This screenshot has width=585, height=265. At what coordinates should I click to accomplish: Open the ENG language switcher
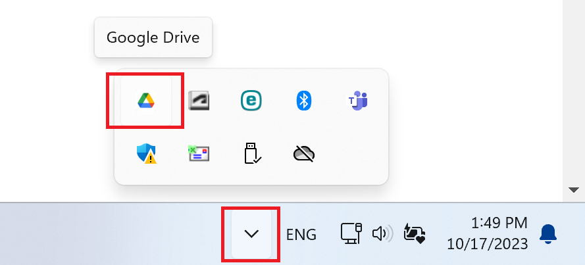[x=301, y=235]
